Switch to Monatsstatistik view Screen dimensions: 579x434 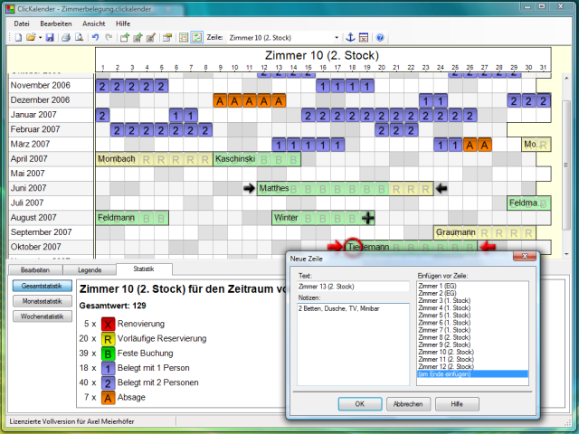click(x=36, y=301)
